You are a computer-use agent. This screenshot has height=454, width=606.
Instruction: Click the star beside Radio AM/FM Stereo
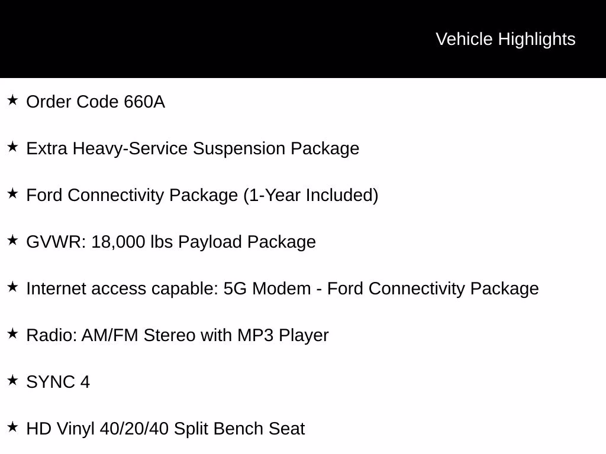tap(12, 334)
